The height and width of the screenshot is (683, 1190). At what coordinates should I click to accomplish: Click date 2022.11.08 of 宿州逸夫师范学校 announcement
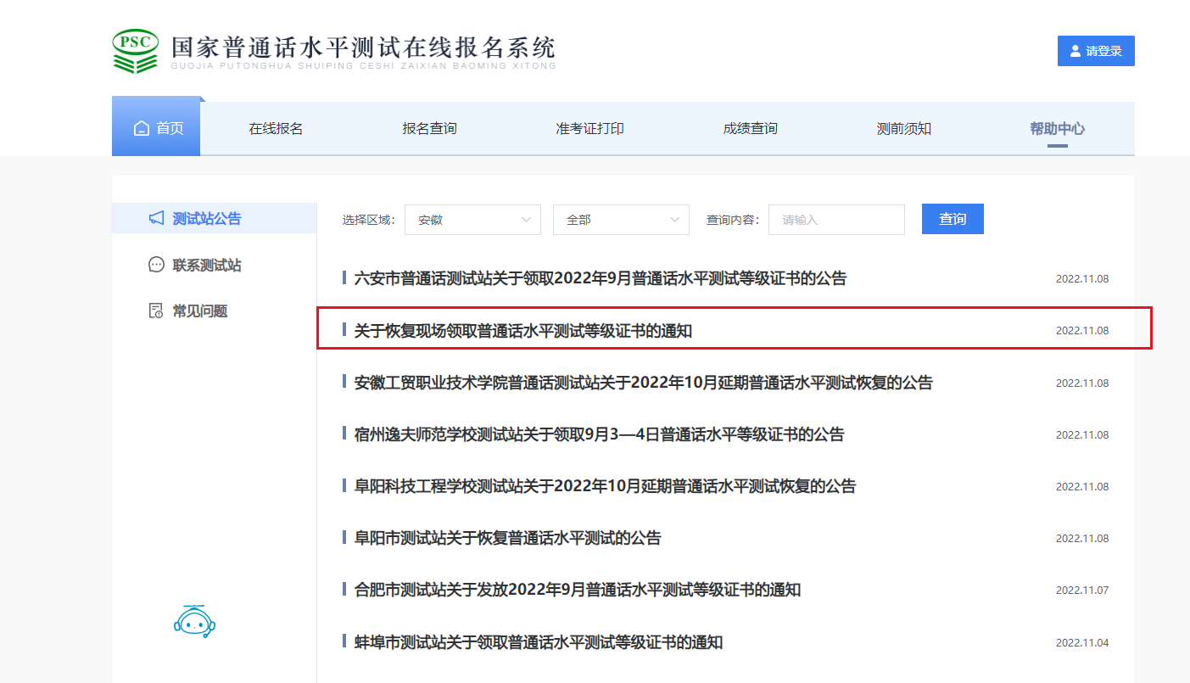1082,435
